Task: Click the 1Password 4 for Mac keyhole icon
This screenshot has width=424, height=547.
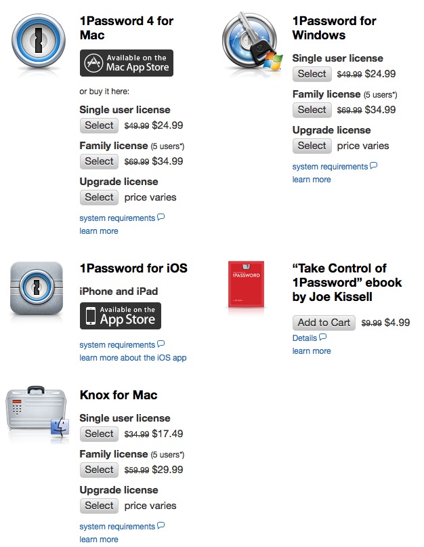Action: 41,42
